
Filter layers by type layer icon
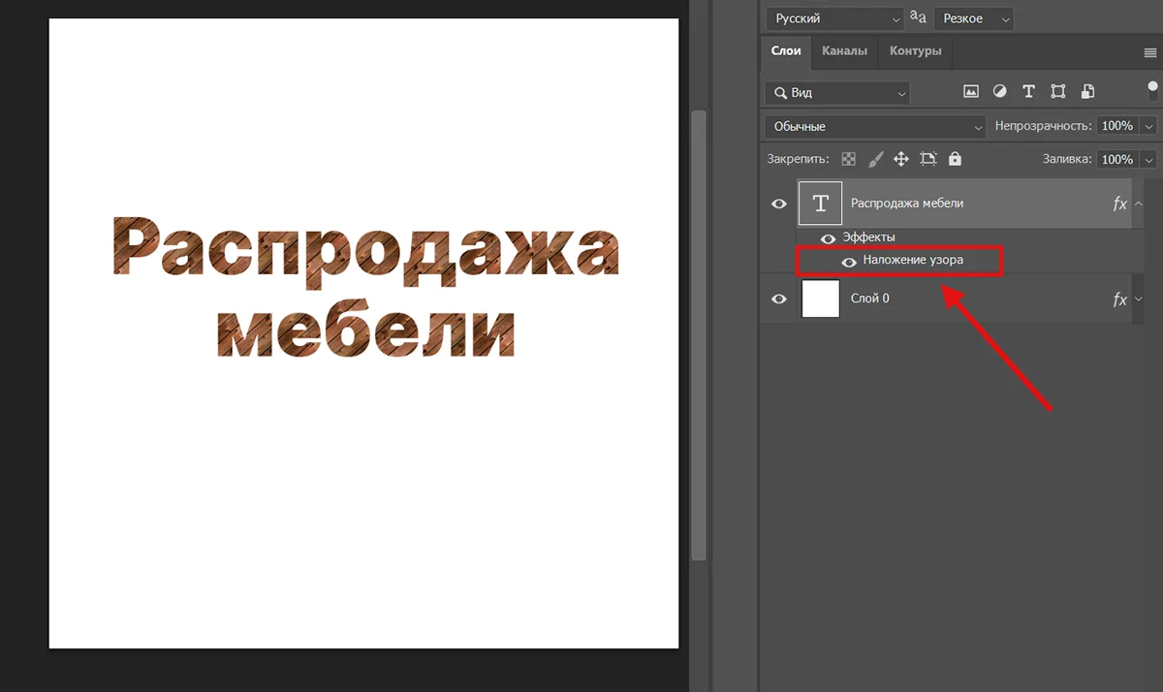tap(1028, 92)
